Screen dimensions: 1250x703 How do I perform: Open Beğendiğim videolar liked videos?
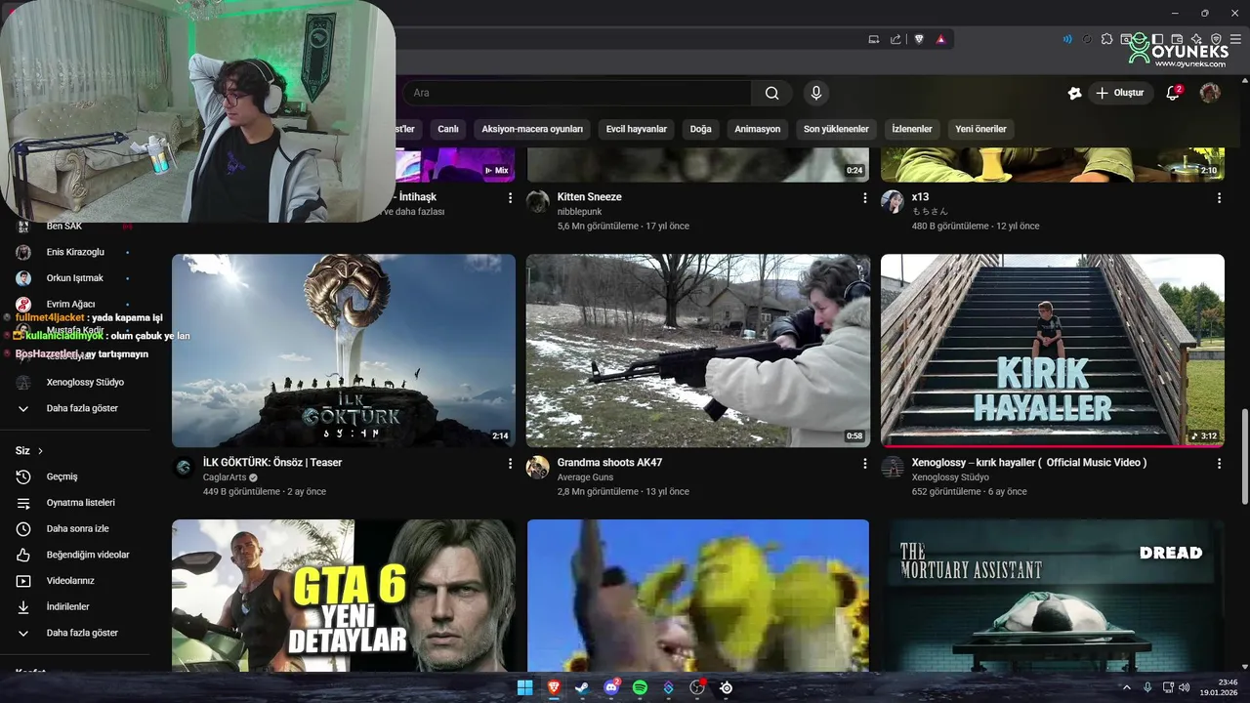click(74, 555)
